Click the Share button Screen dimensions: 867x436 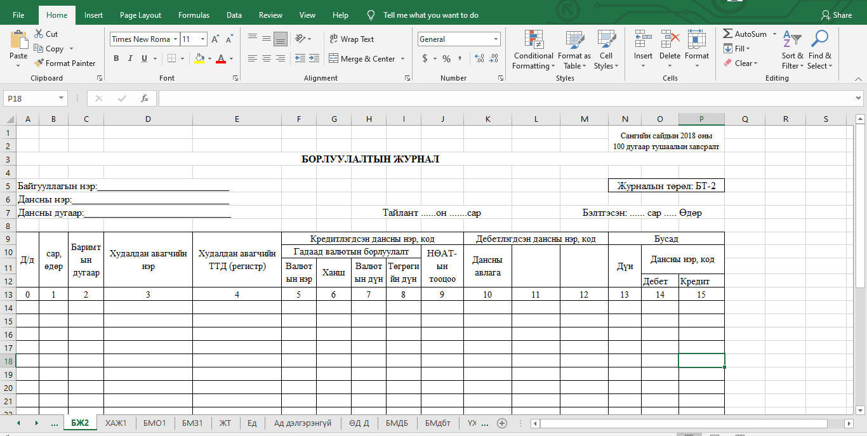point(837,15)
